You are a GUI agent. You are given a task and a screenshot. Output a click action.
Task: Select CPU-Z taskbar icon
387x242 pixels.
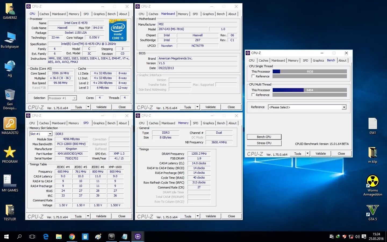138,237
